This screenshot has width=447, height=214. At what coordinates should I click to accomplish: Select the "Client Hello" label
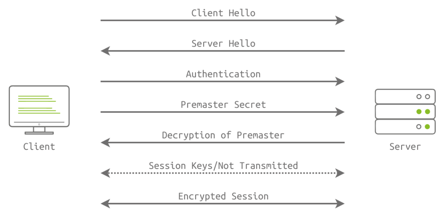223,13
